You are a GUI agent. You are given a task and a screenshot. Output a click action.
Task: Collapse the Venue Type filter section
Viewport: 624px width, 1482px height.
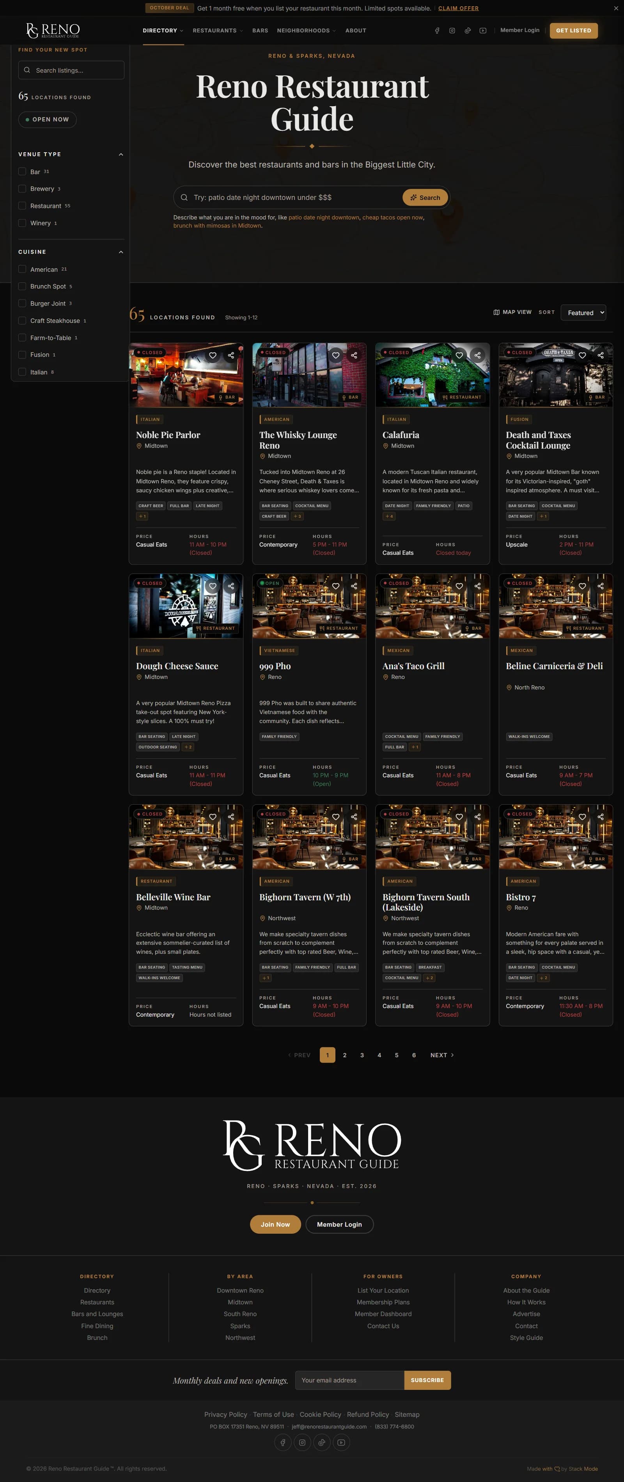(121, 154)
